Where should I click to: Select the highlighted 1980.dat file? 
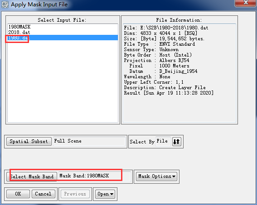[63, 38]
